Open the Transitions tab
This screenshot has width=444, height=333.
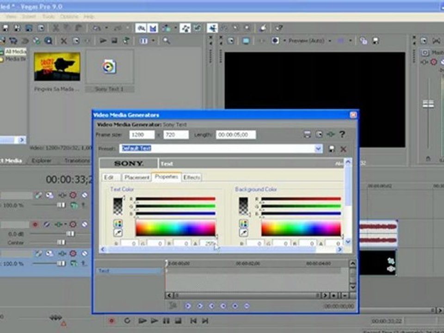pyautogui.click(x=77, y=160)
